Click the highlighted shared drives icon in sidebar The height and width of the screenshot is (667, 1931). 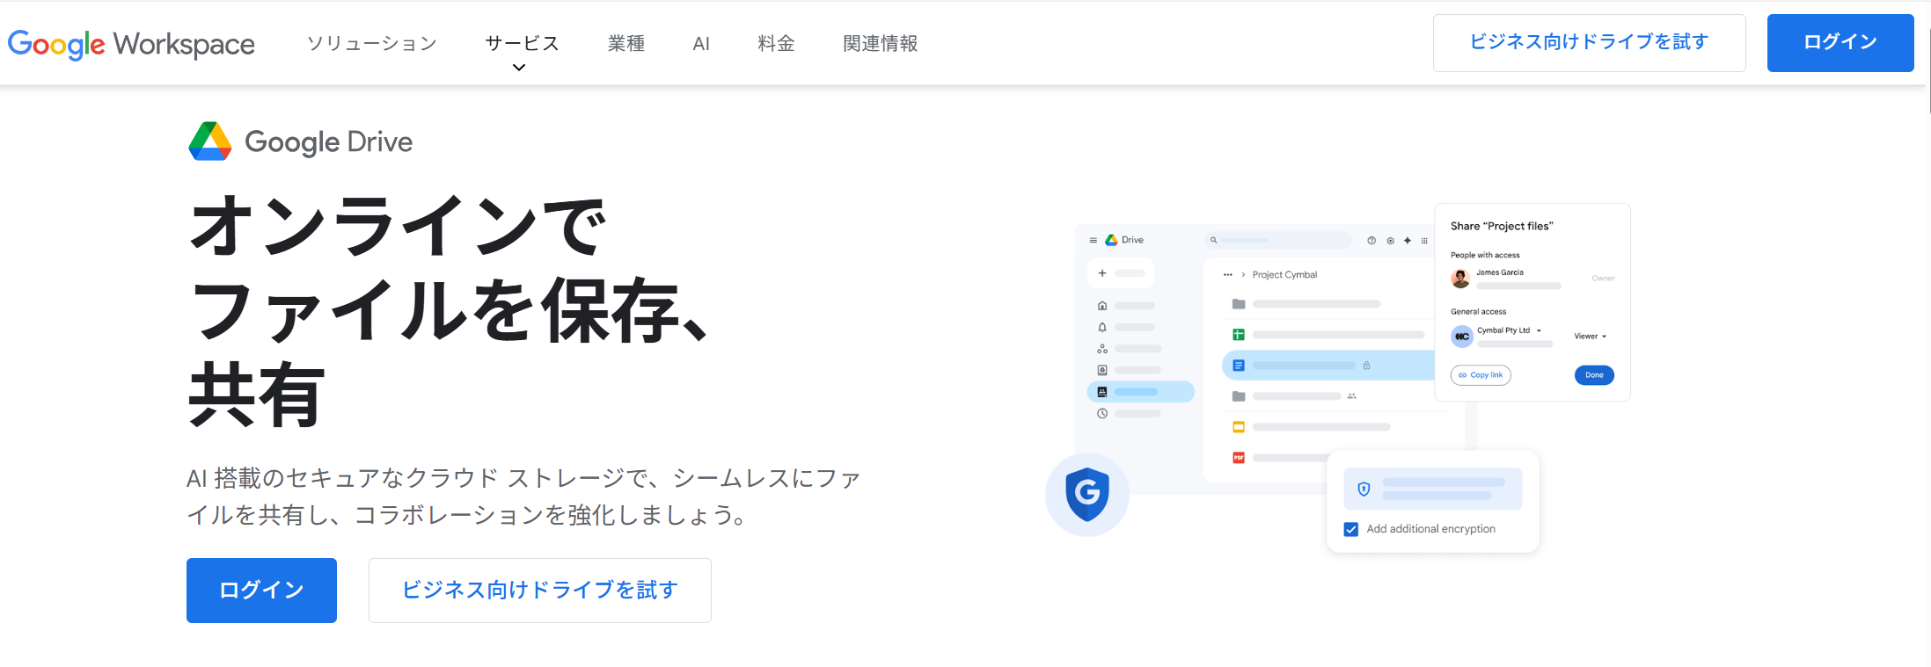click(x=1102, y=392)
